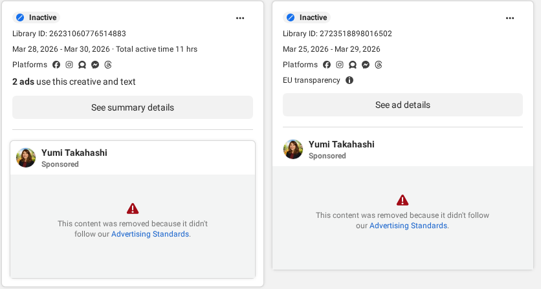
Task: Open three-dot menu on ad 26231060776514883
Action: point(240,18)
